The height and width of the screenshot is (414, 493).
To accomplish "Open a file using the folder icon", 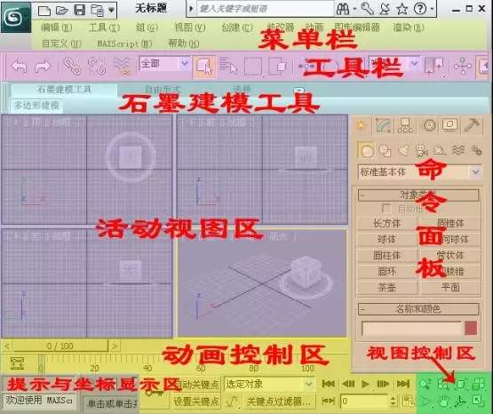I will tap(62, 11).
